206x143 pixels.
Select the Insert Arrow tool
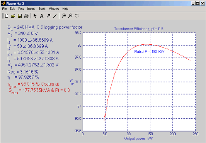click(x=48, y=16)
